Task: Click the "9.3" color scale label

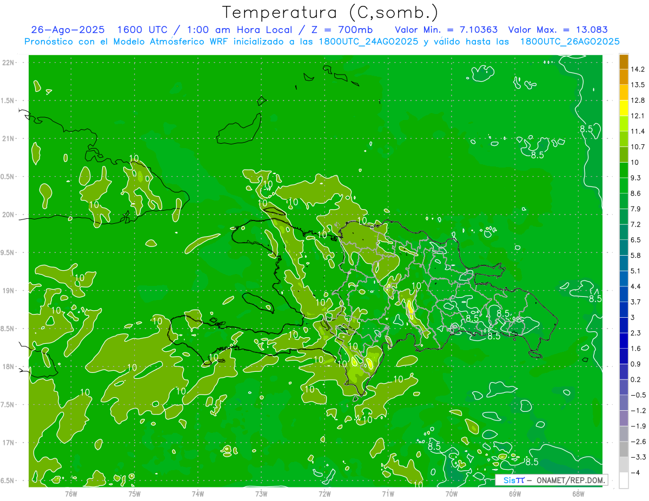Action: tap(636, 178)
